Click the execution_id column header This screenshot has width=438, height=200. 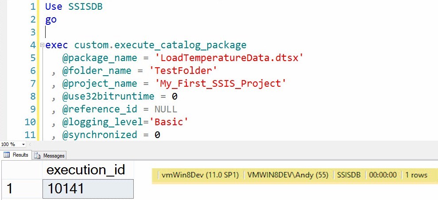pos(85,169)
